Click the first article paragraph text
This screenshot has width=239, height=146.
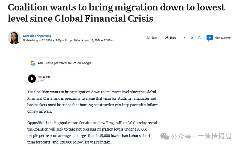[93, 101]
